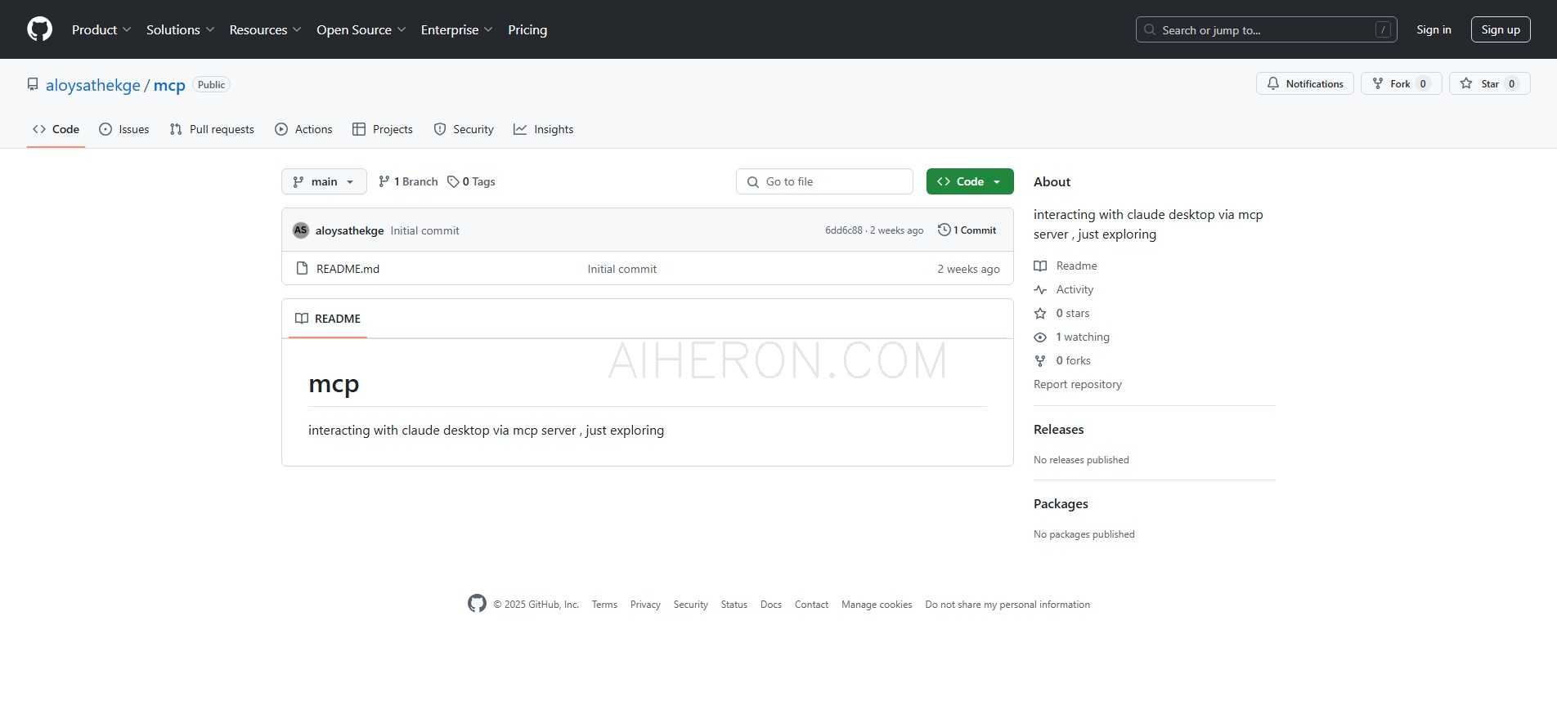This screenshot has height=719, width=1557.
Task: Open the Solutions dropdown menu
Action: click(181, 29)
